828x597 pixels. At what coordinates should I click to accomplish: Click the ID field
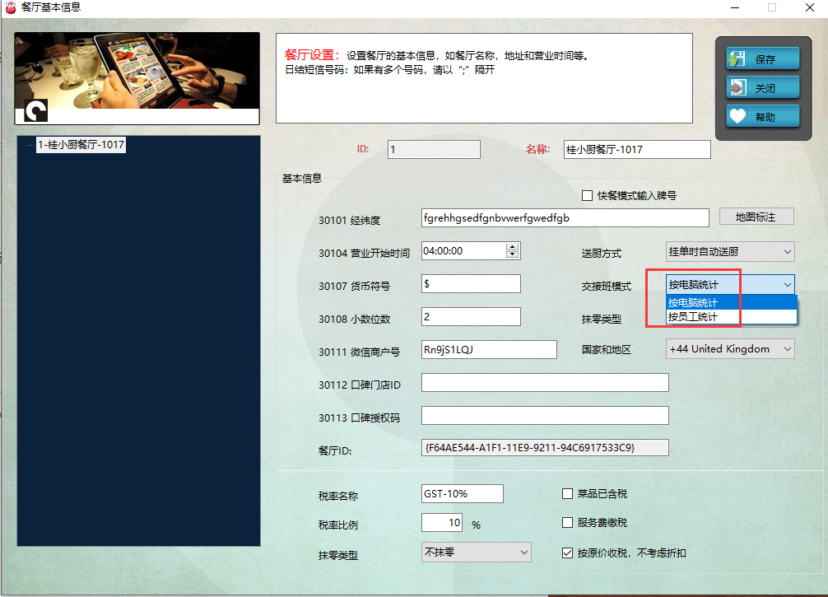(434, 150)
